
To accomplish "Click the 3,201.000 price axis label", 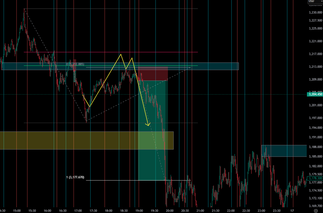I will pos(315,105).
